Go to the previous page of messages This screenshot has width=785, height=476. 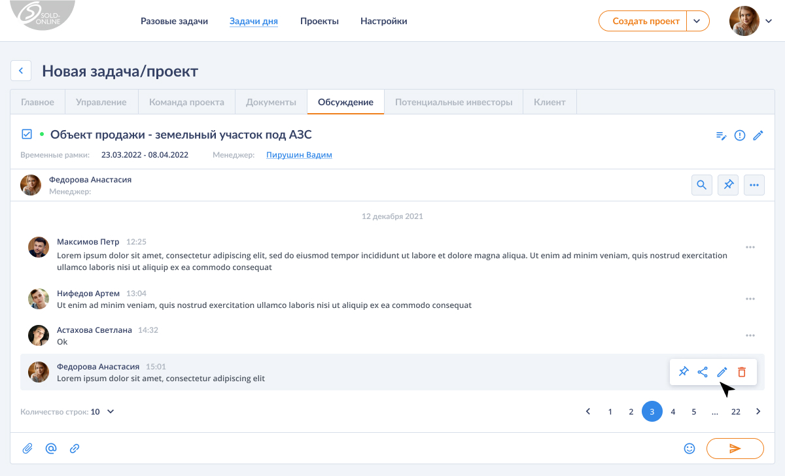tap(588, 411)
